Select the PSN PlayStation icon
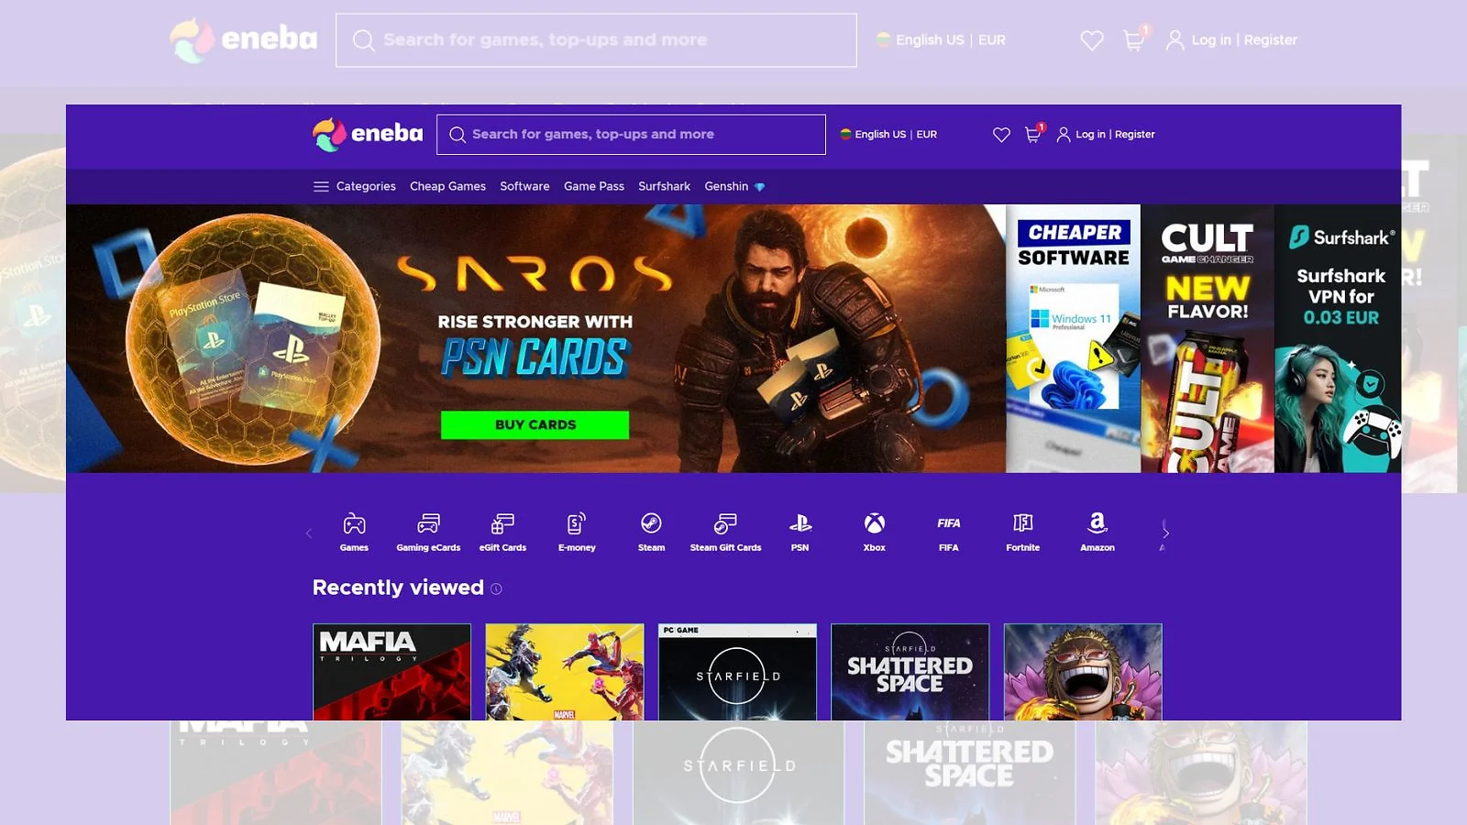 click(800, 523)
